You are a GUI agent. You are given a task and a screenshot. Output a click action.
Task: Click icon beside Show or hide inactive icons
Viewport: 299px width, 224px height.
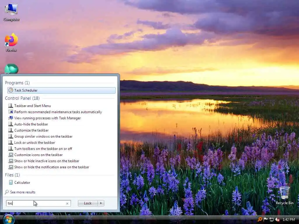point(11,161)
